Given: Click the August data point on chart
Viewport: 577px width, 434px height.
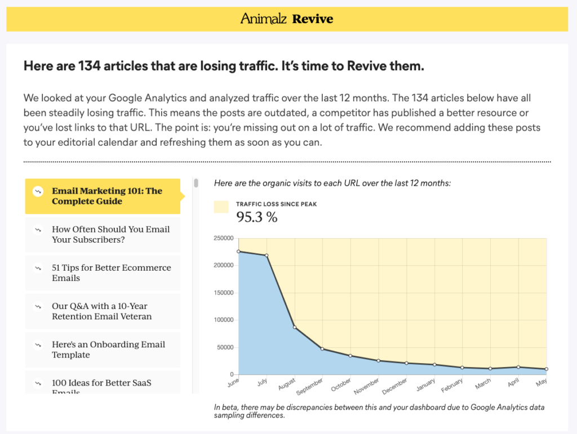Looking at the screenshot, I should click(295, 328).
